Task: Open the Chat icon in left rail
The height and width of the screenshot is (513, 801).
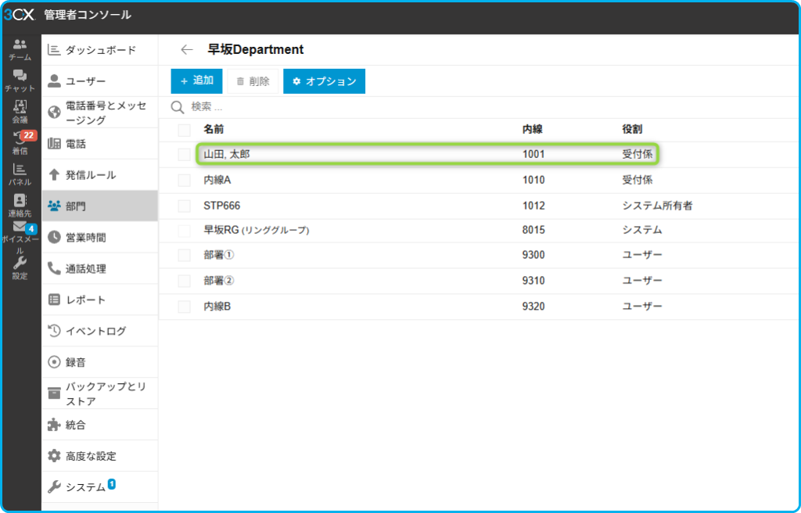Action: (x=20, y=80)
